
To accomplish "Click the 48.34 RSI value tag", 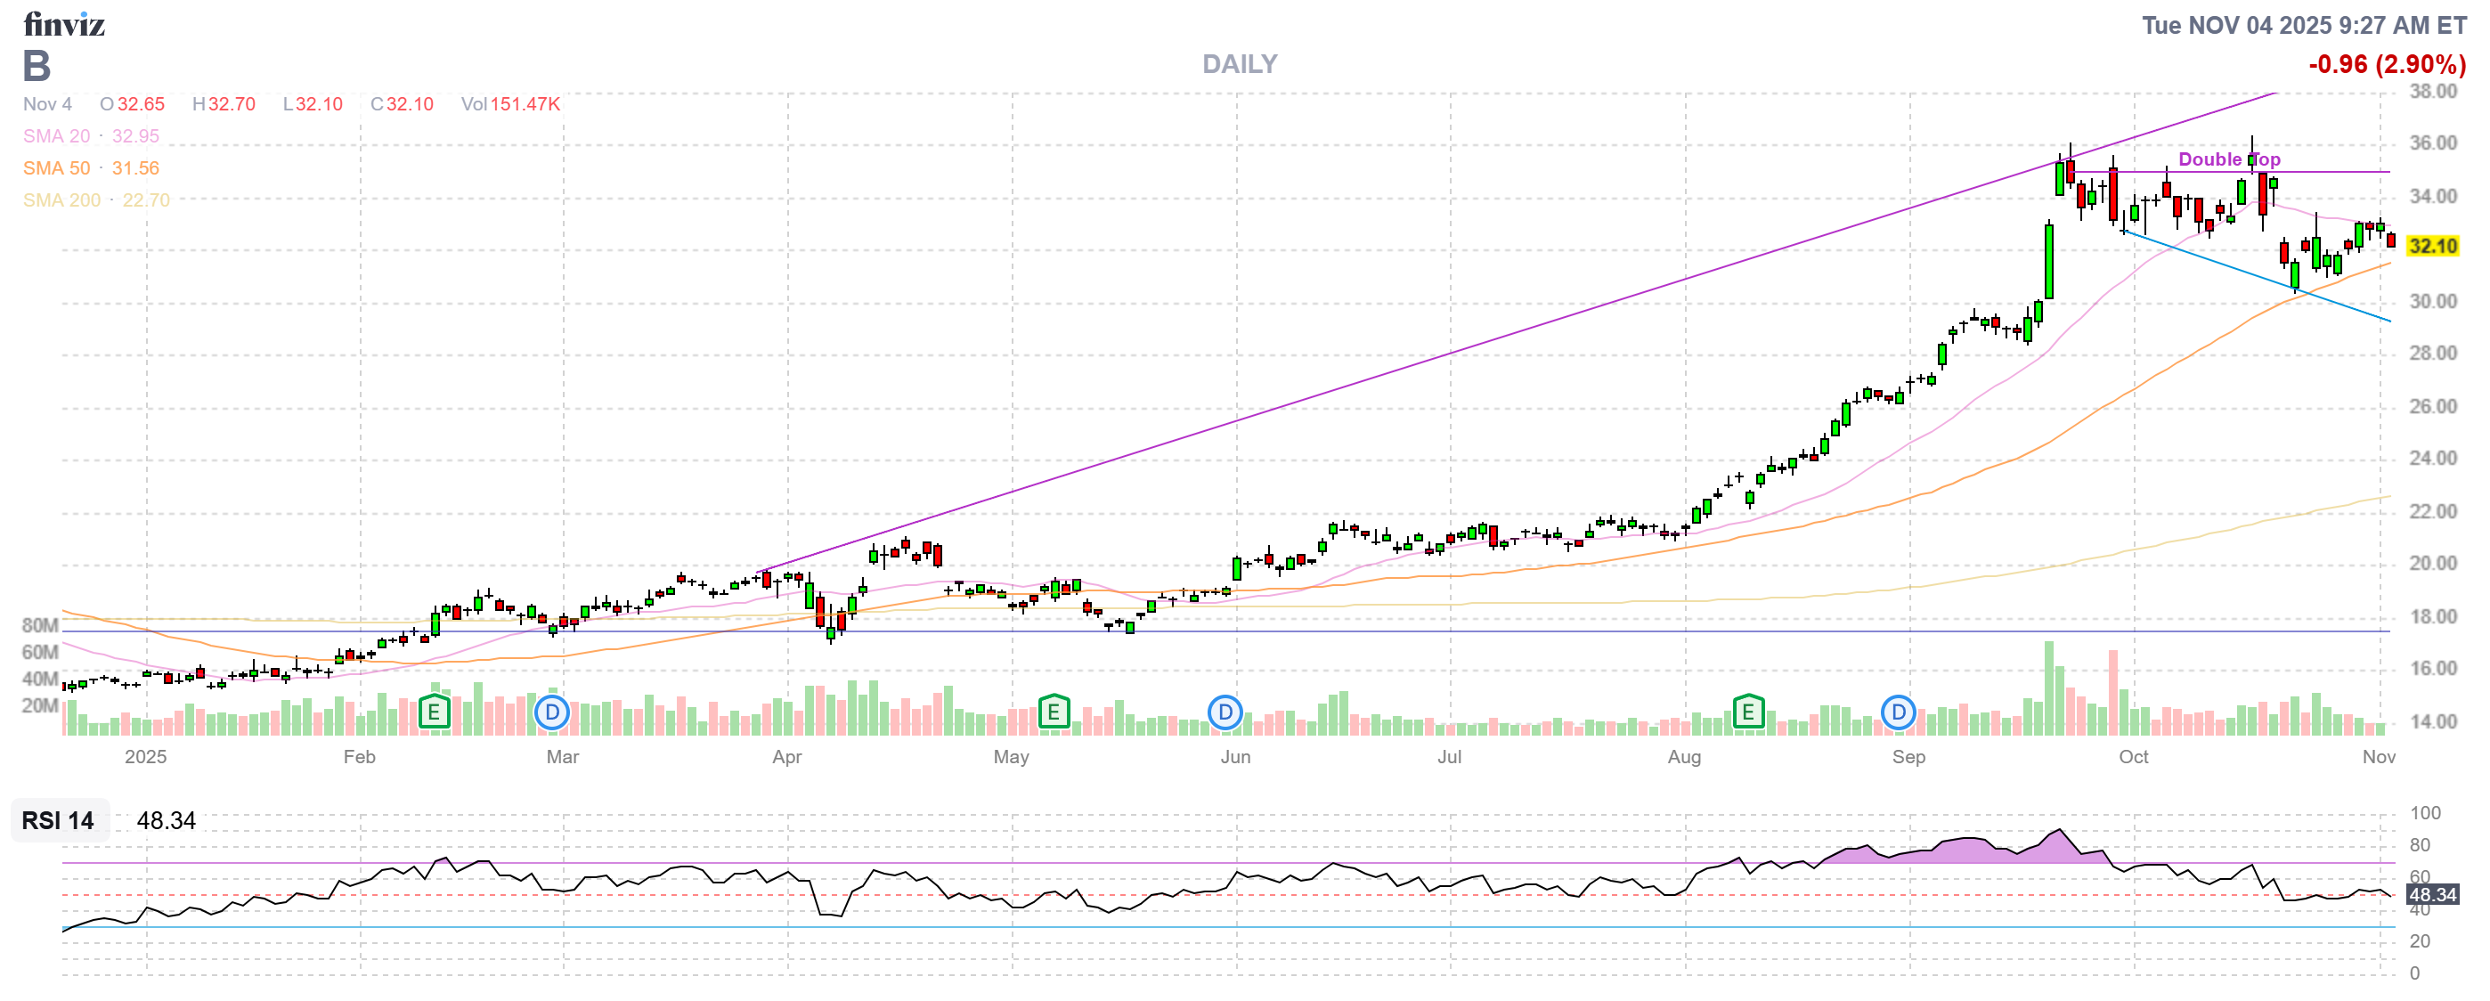I will pos(2432,895).
